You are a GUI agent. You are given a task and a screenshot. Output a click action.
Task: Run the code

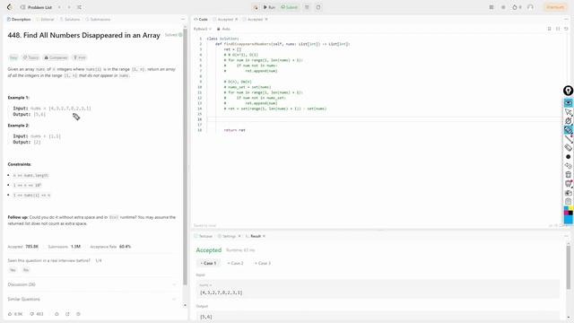click(269, 7)
